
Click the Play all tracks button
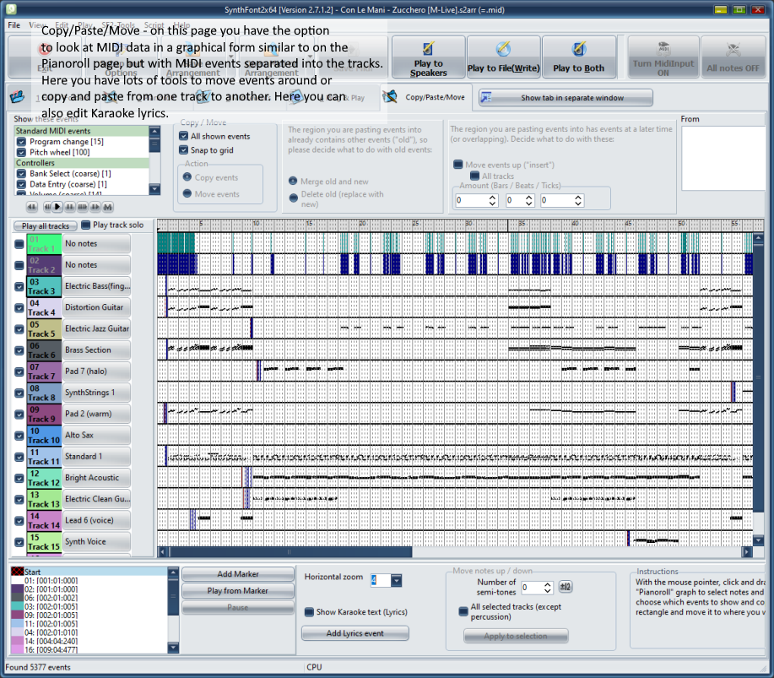[x=45, y=225]
